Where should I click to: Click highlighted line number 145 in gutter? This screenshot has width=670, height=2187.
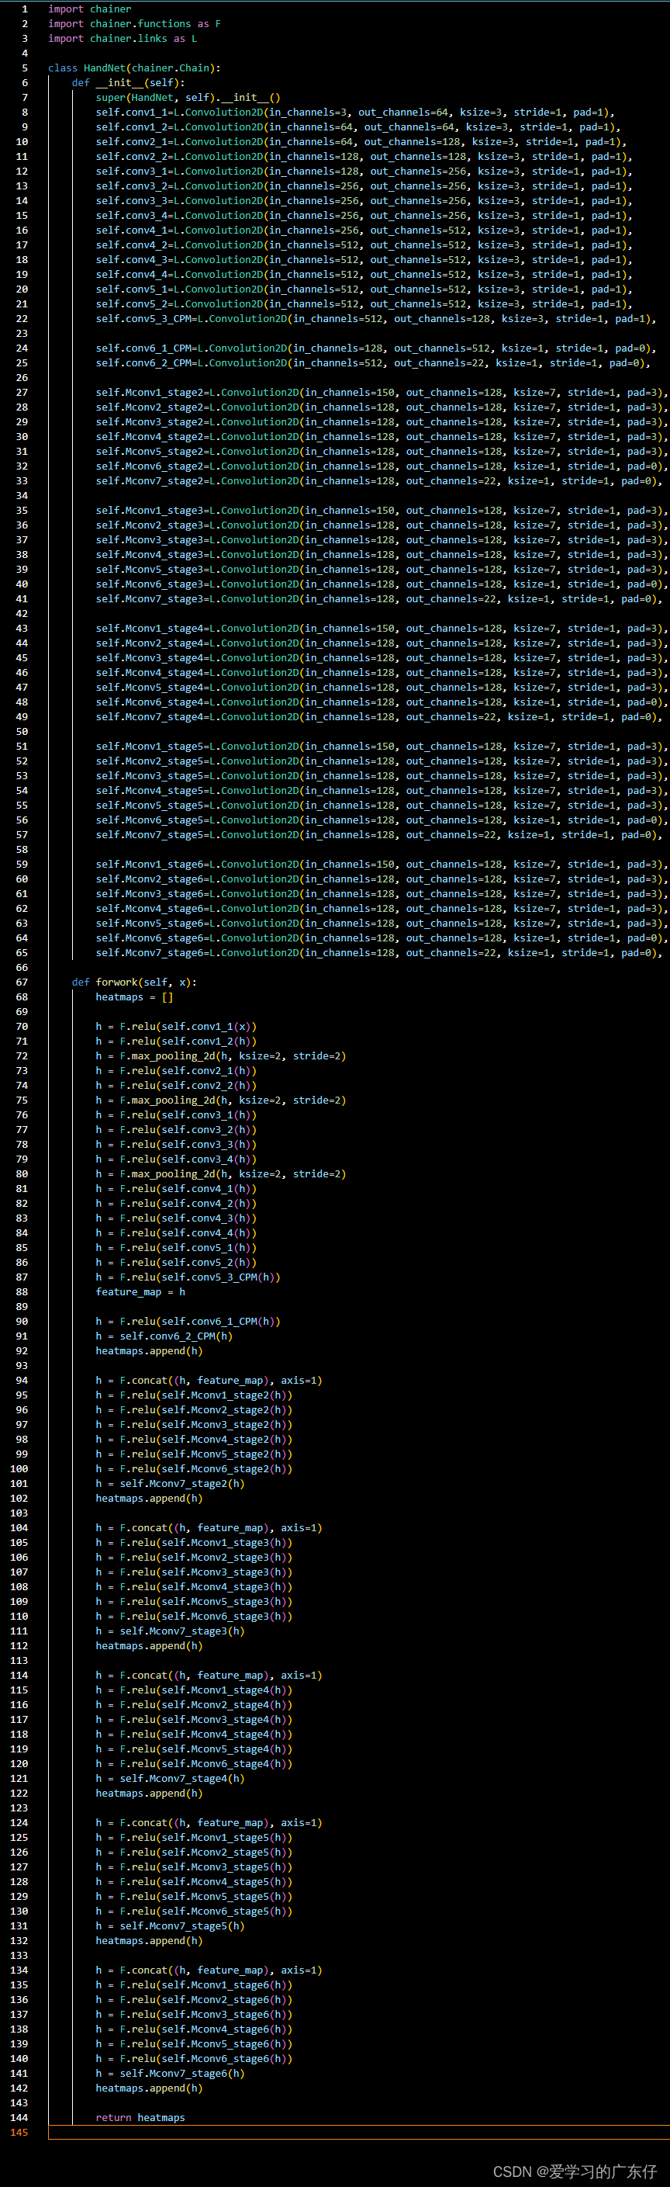click(19, 2133)
